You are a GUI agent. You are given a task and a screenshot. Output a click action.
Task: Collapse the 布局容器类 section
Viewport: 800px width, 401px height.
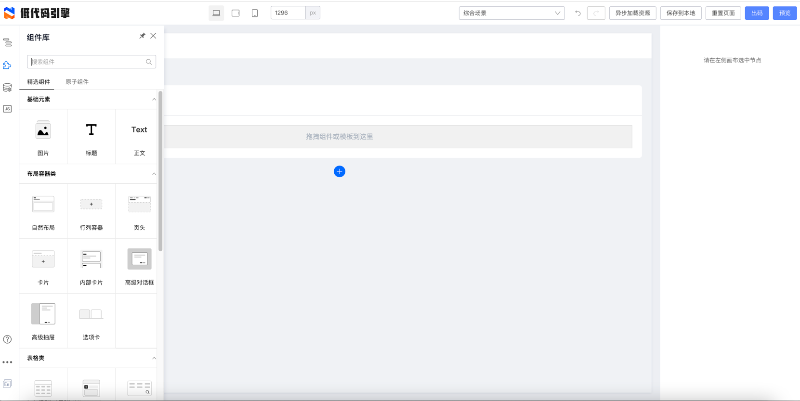[x=154, y=174]
